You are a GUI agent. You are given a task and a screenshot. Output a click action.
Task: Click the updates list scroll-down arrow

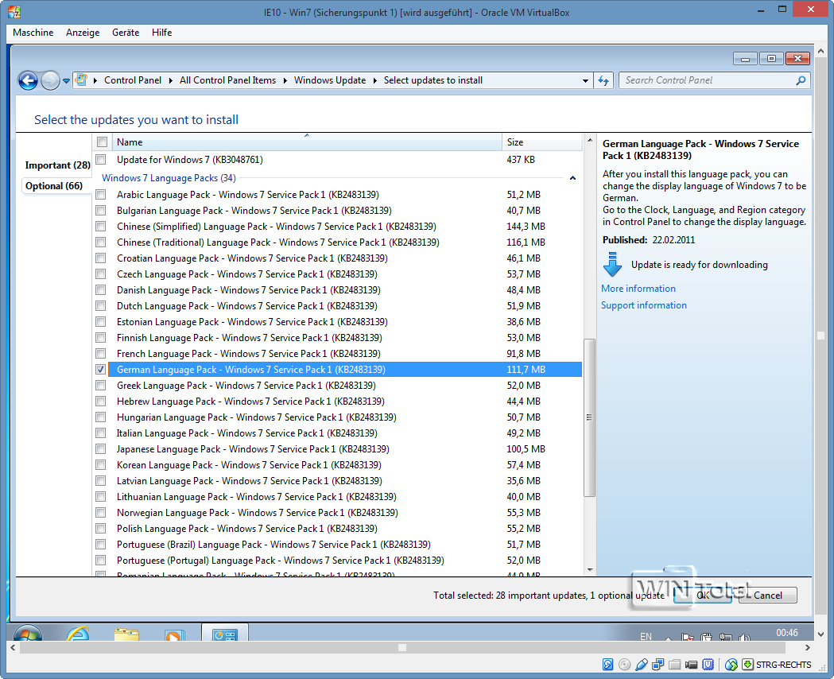click(x=589, y=569)
